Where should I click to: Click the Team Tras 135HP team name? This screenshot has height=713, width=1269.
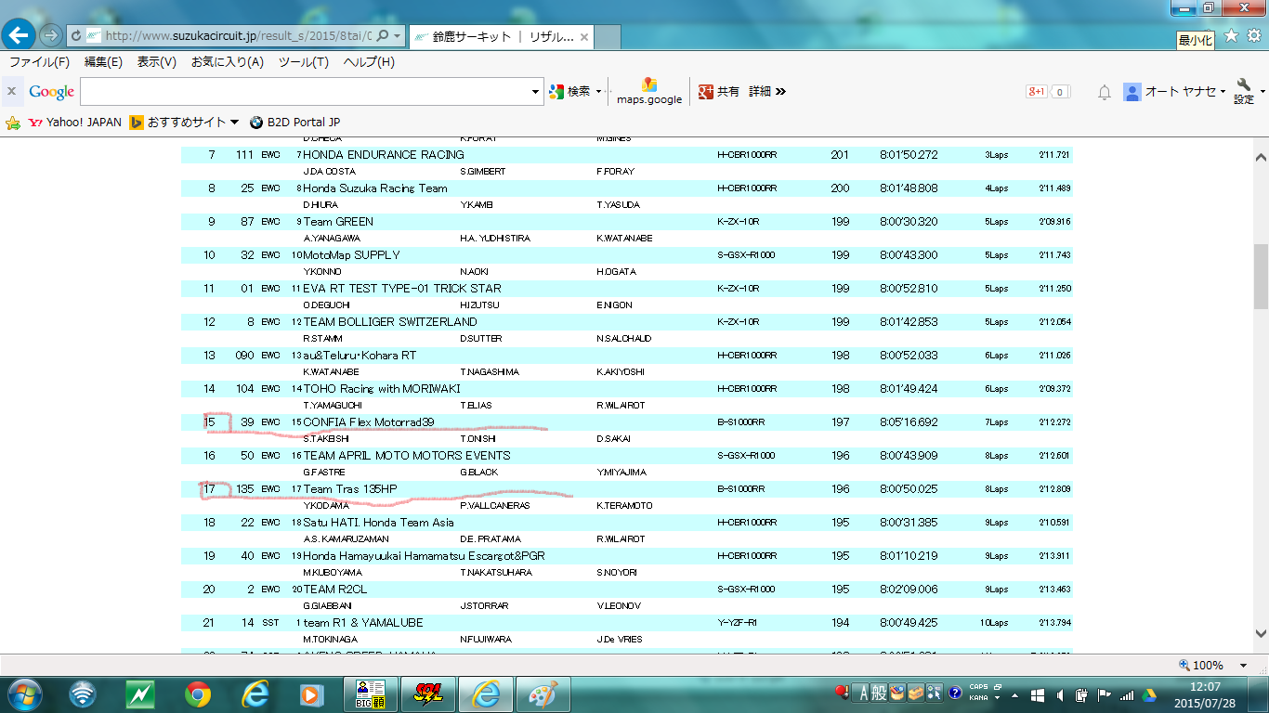[x=350, y=489]
